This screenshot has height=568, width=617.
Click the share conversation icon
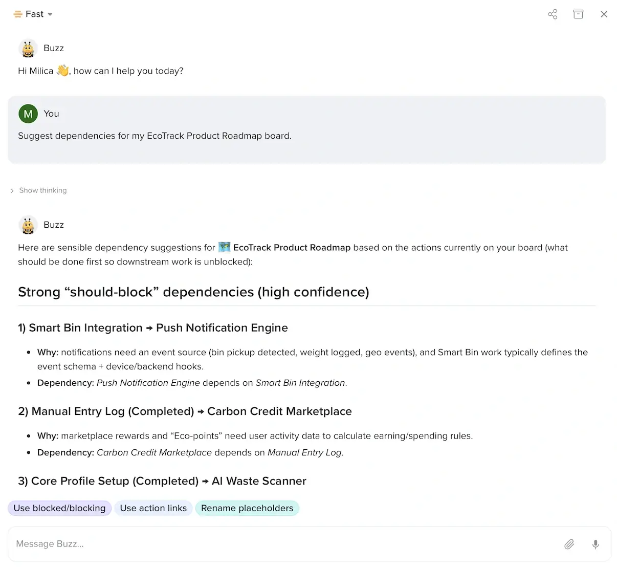(553, 14)
